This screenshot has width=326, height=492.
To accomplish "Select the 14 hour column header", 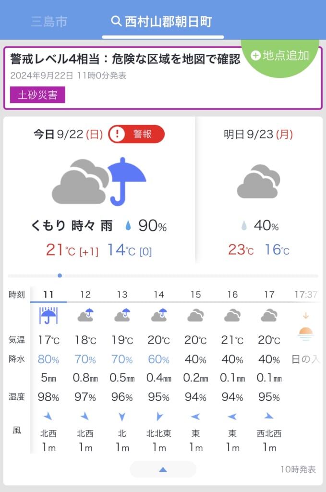I will 159,295.
